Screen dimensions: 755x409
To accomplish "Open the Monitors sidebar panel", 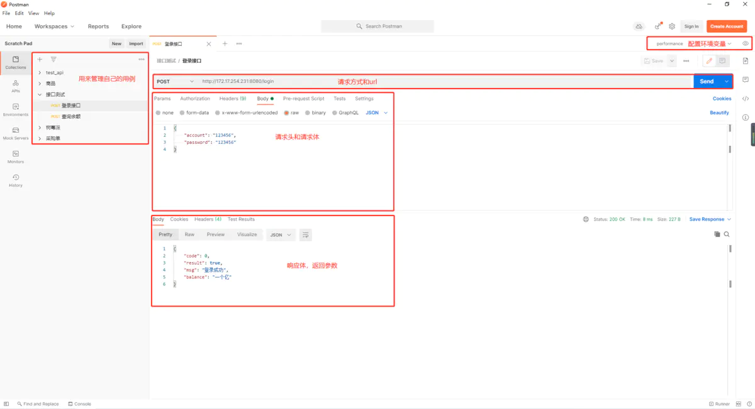I will 16,157.
